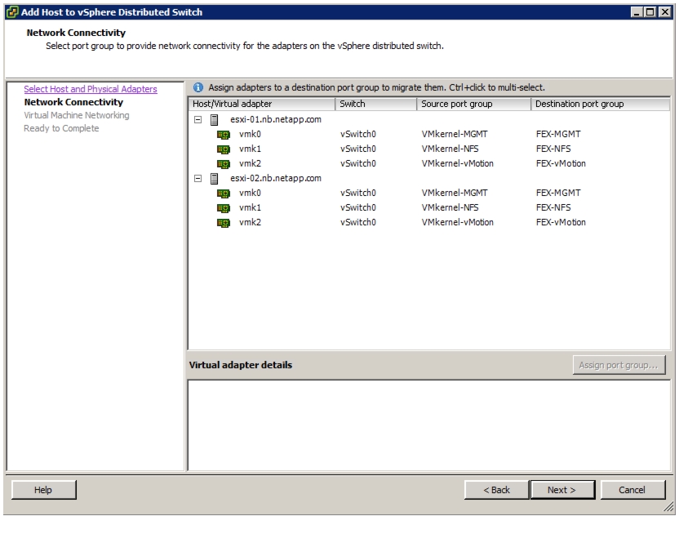This screenshot has width=679, height=534.
Task: Click VMkernel-vMotion source for esxi-01 vmk2
Action: tap(457, 163)
